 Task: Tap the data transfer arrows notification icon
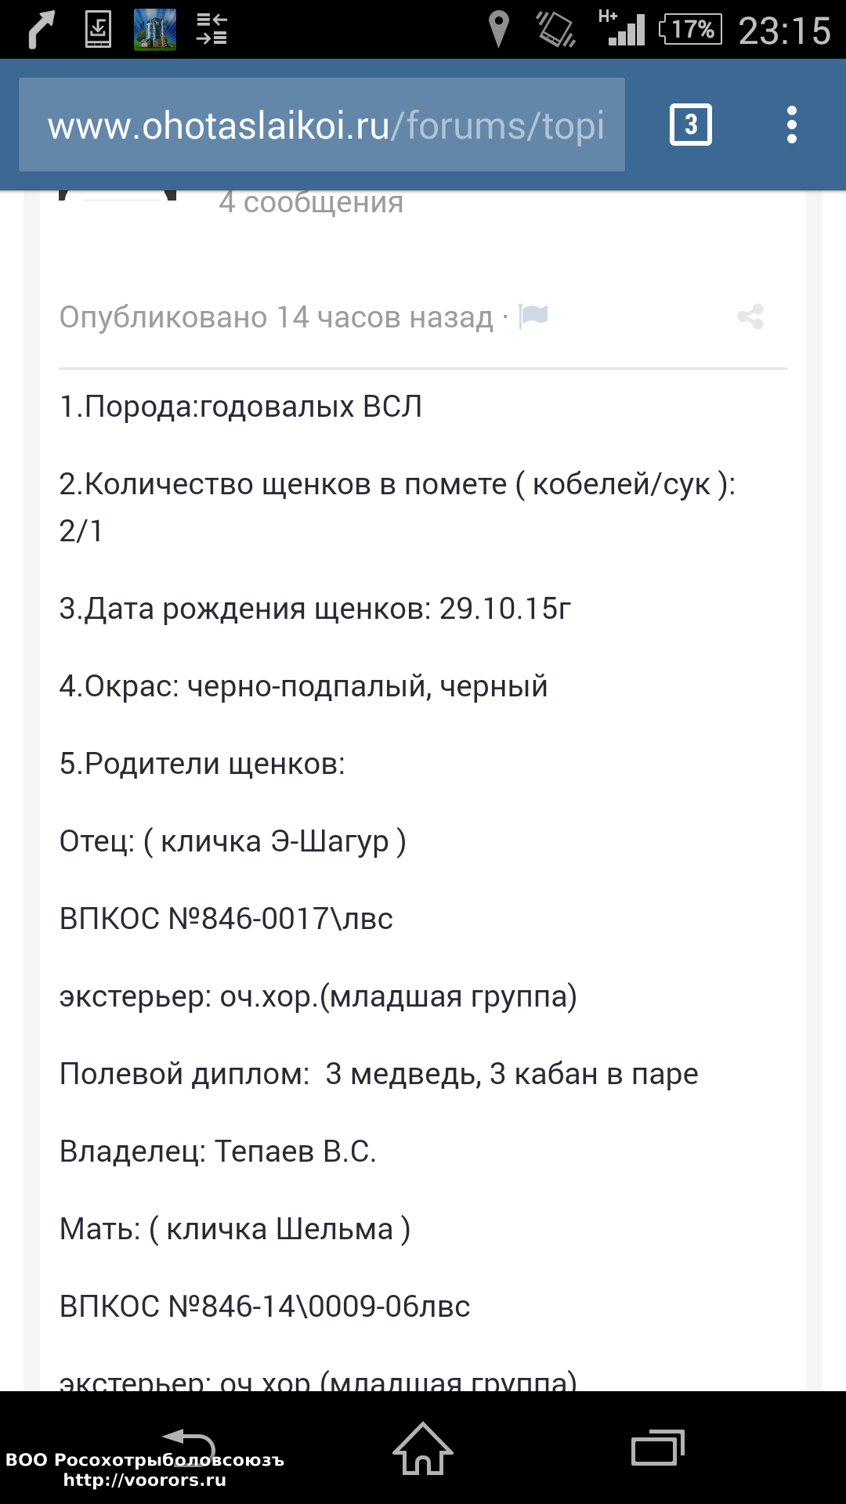coord(211,30)
